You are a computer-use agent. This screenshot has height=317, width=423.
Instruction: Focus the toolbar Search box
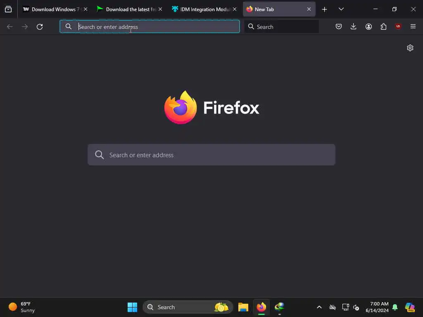click(281, 26)
